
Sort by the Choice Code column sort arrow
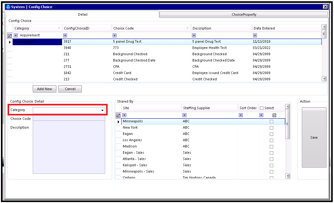(188, 28)
